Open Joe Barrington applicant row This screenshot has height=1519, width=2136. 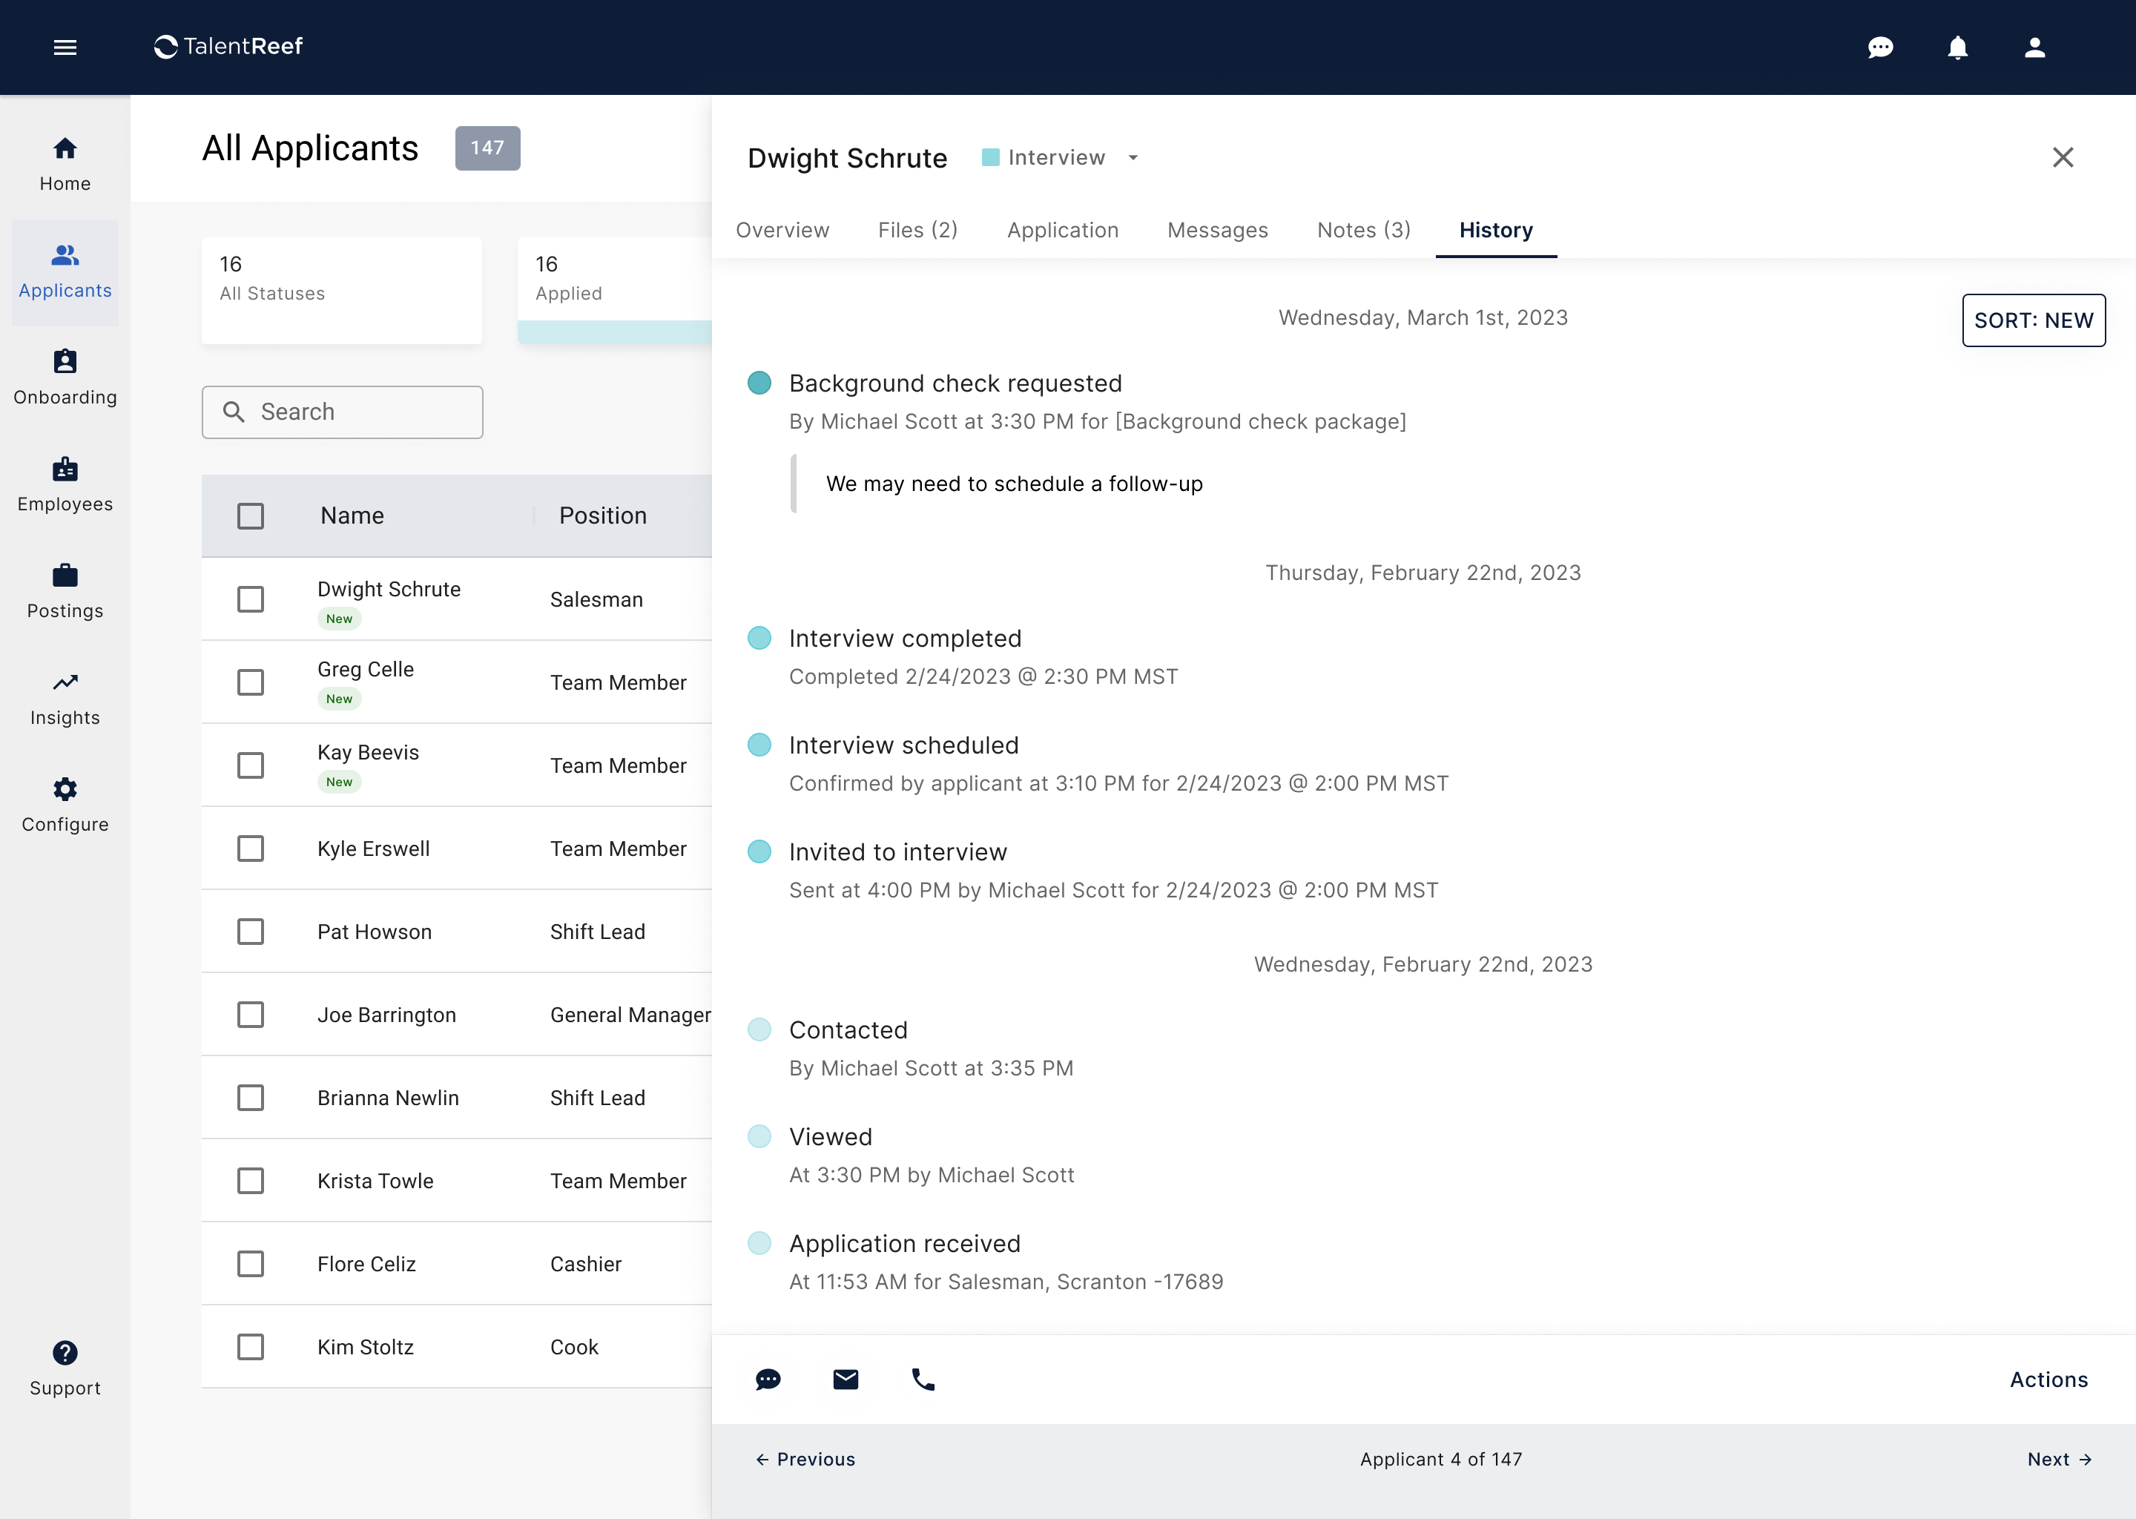(x=456, y=1015)
